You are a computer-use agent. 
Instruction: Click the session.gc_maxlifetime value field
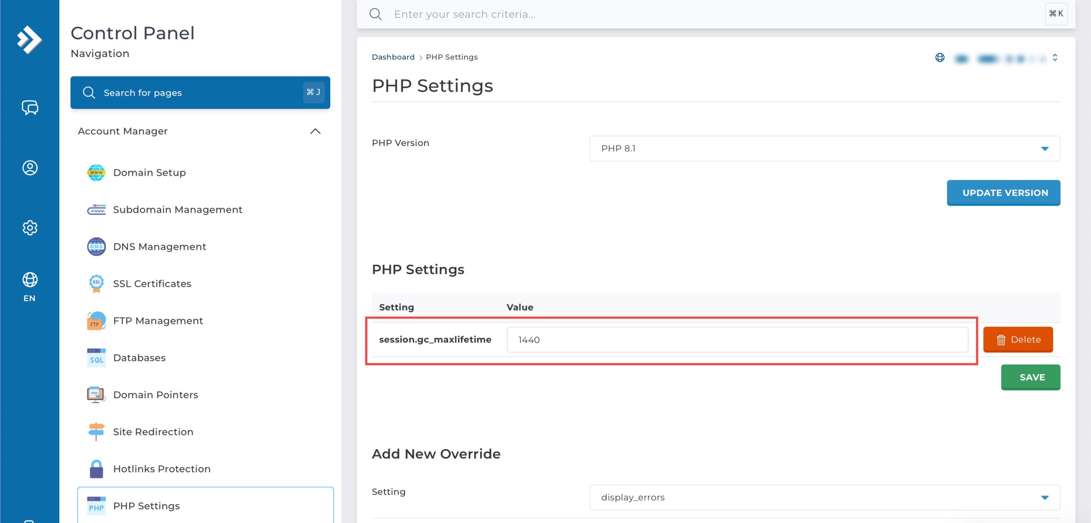point(737,340)
